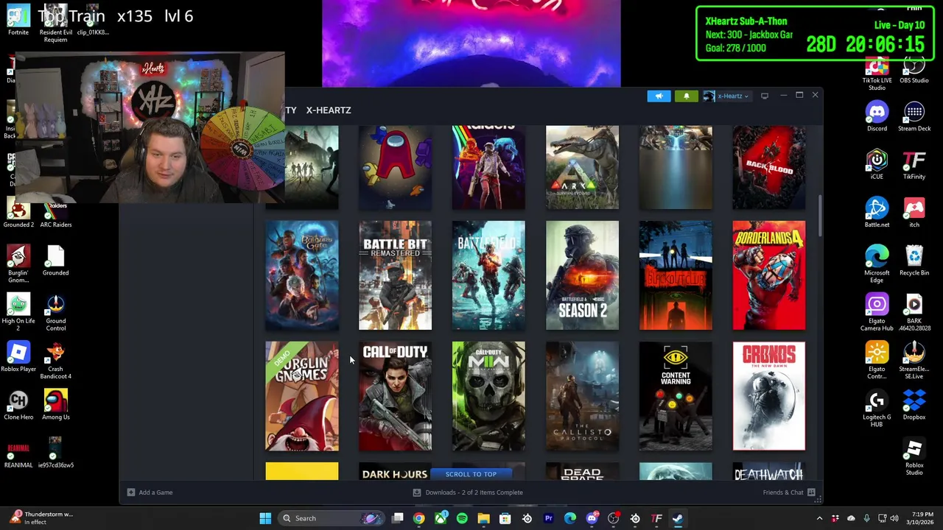The width and height of the screenshot is (943, 530).
Task: Show hidden system tray icons
Action: (x=819, y=518)
